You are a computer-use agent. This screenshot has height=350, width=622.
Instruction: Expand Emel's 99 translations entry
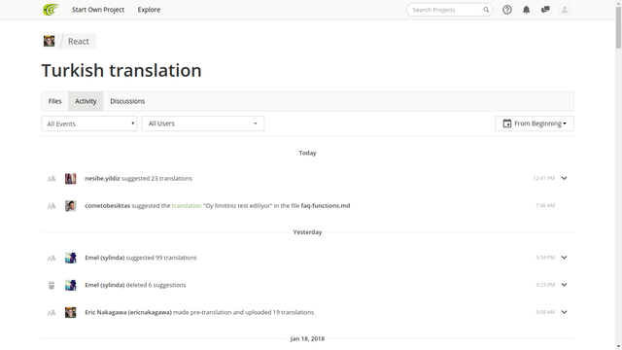[564, 257]
